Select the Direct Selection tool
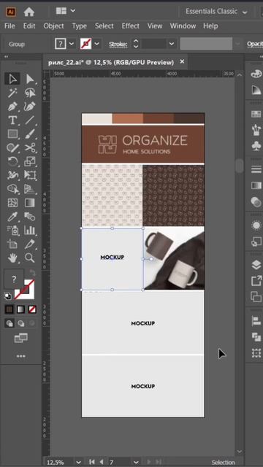The height and width of the screenshot is (467, 263). (30, 79)
